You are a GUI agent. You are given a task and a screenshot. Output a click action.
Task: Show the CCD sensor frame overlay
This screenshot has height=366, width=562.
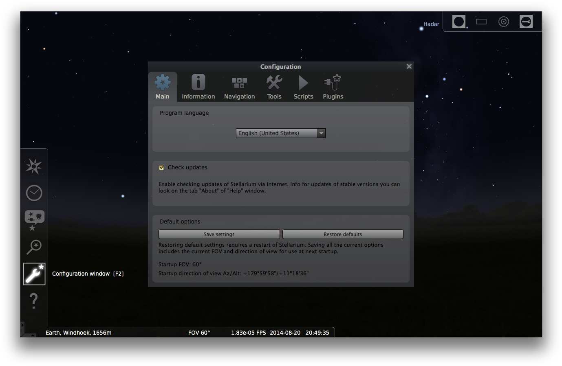pyautogui.click(x=481, y=22)
